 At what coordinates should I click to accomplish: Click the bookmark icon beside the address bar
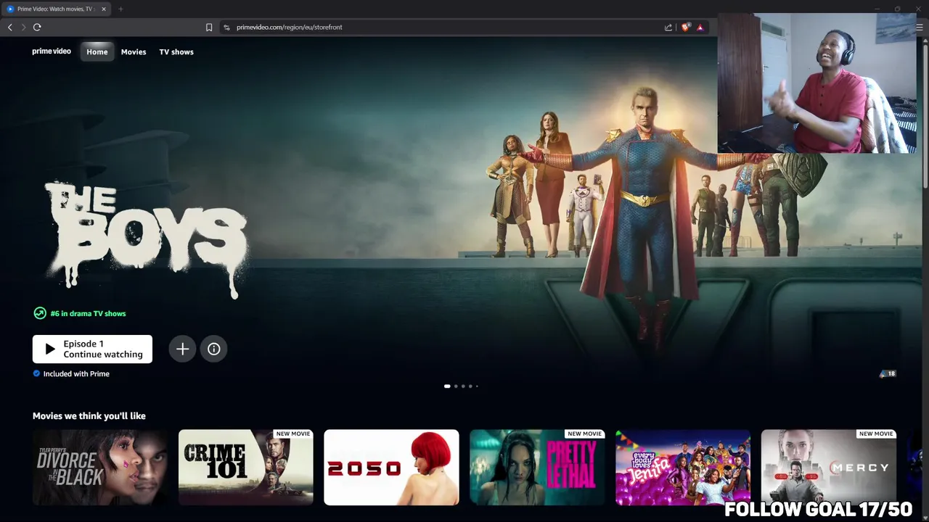pos(209,27)
